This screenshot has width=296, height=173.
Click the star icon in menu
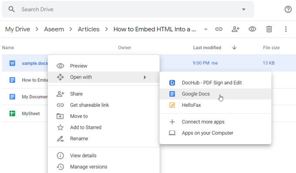(61, 127)
